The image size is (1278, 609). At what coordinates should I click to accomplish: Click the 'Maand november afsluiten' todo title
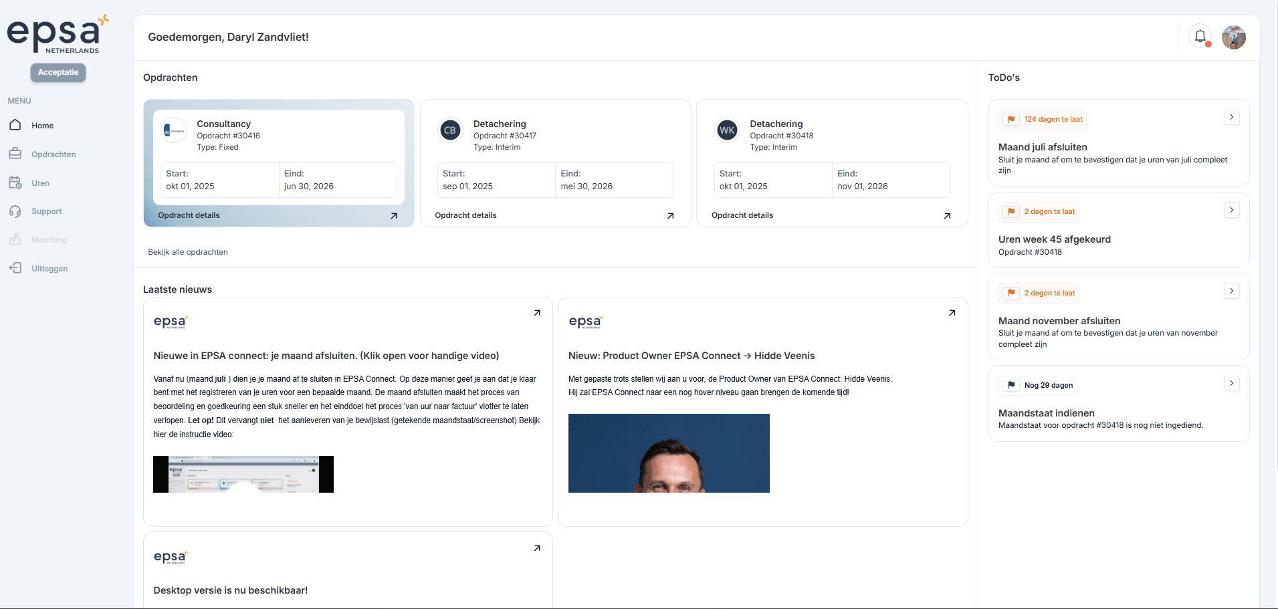pyautogui.click(x=1059, y=321)
